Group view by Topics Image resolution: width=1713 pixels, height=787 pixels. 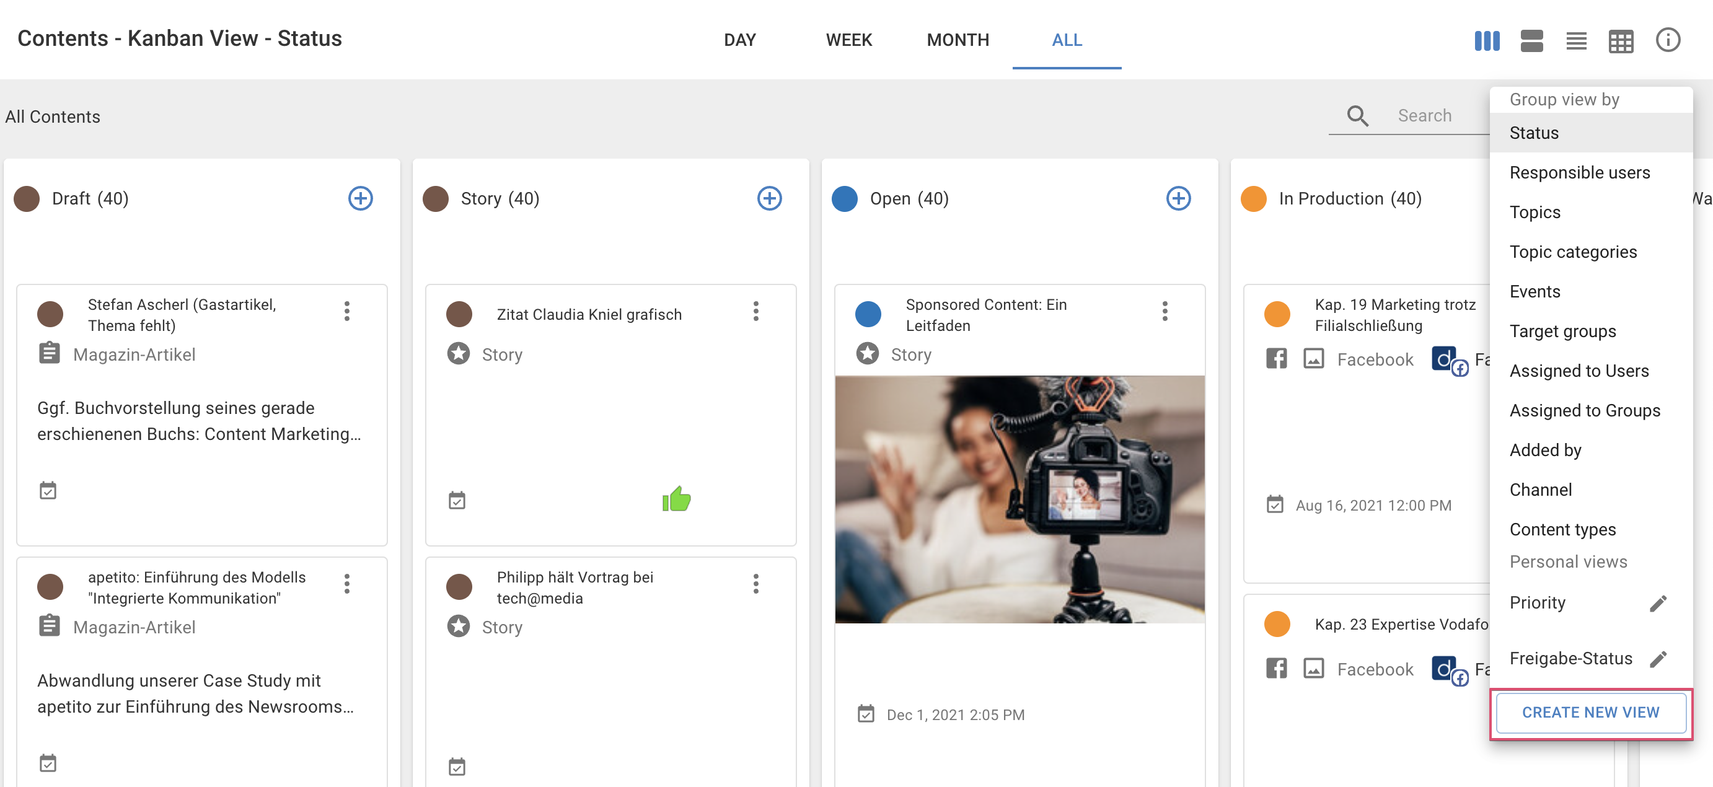(1591, 213)
